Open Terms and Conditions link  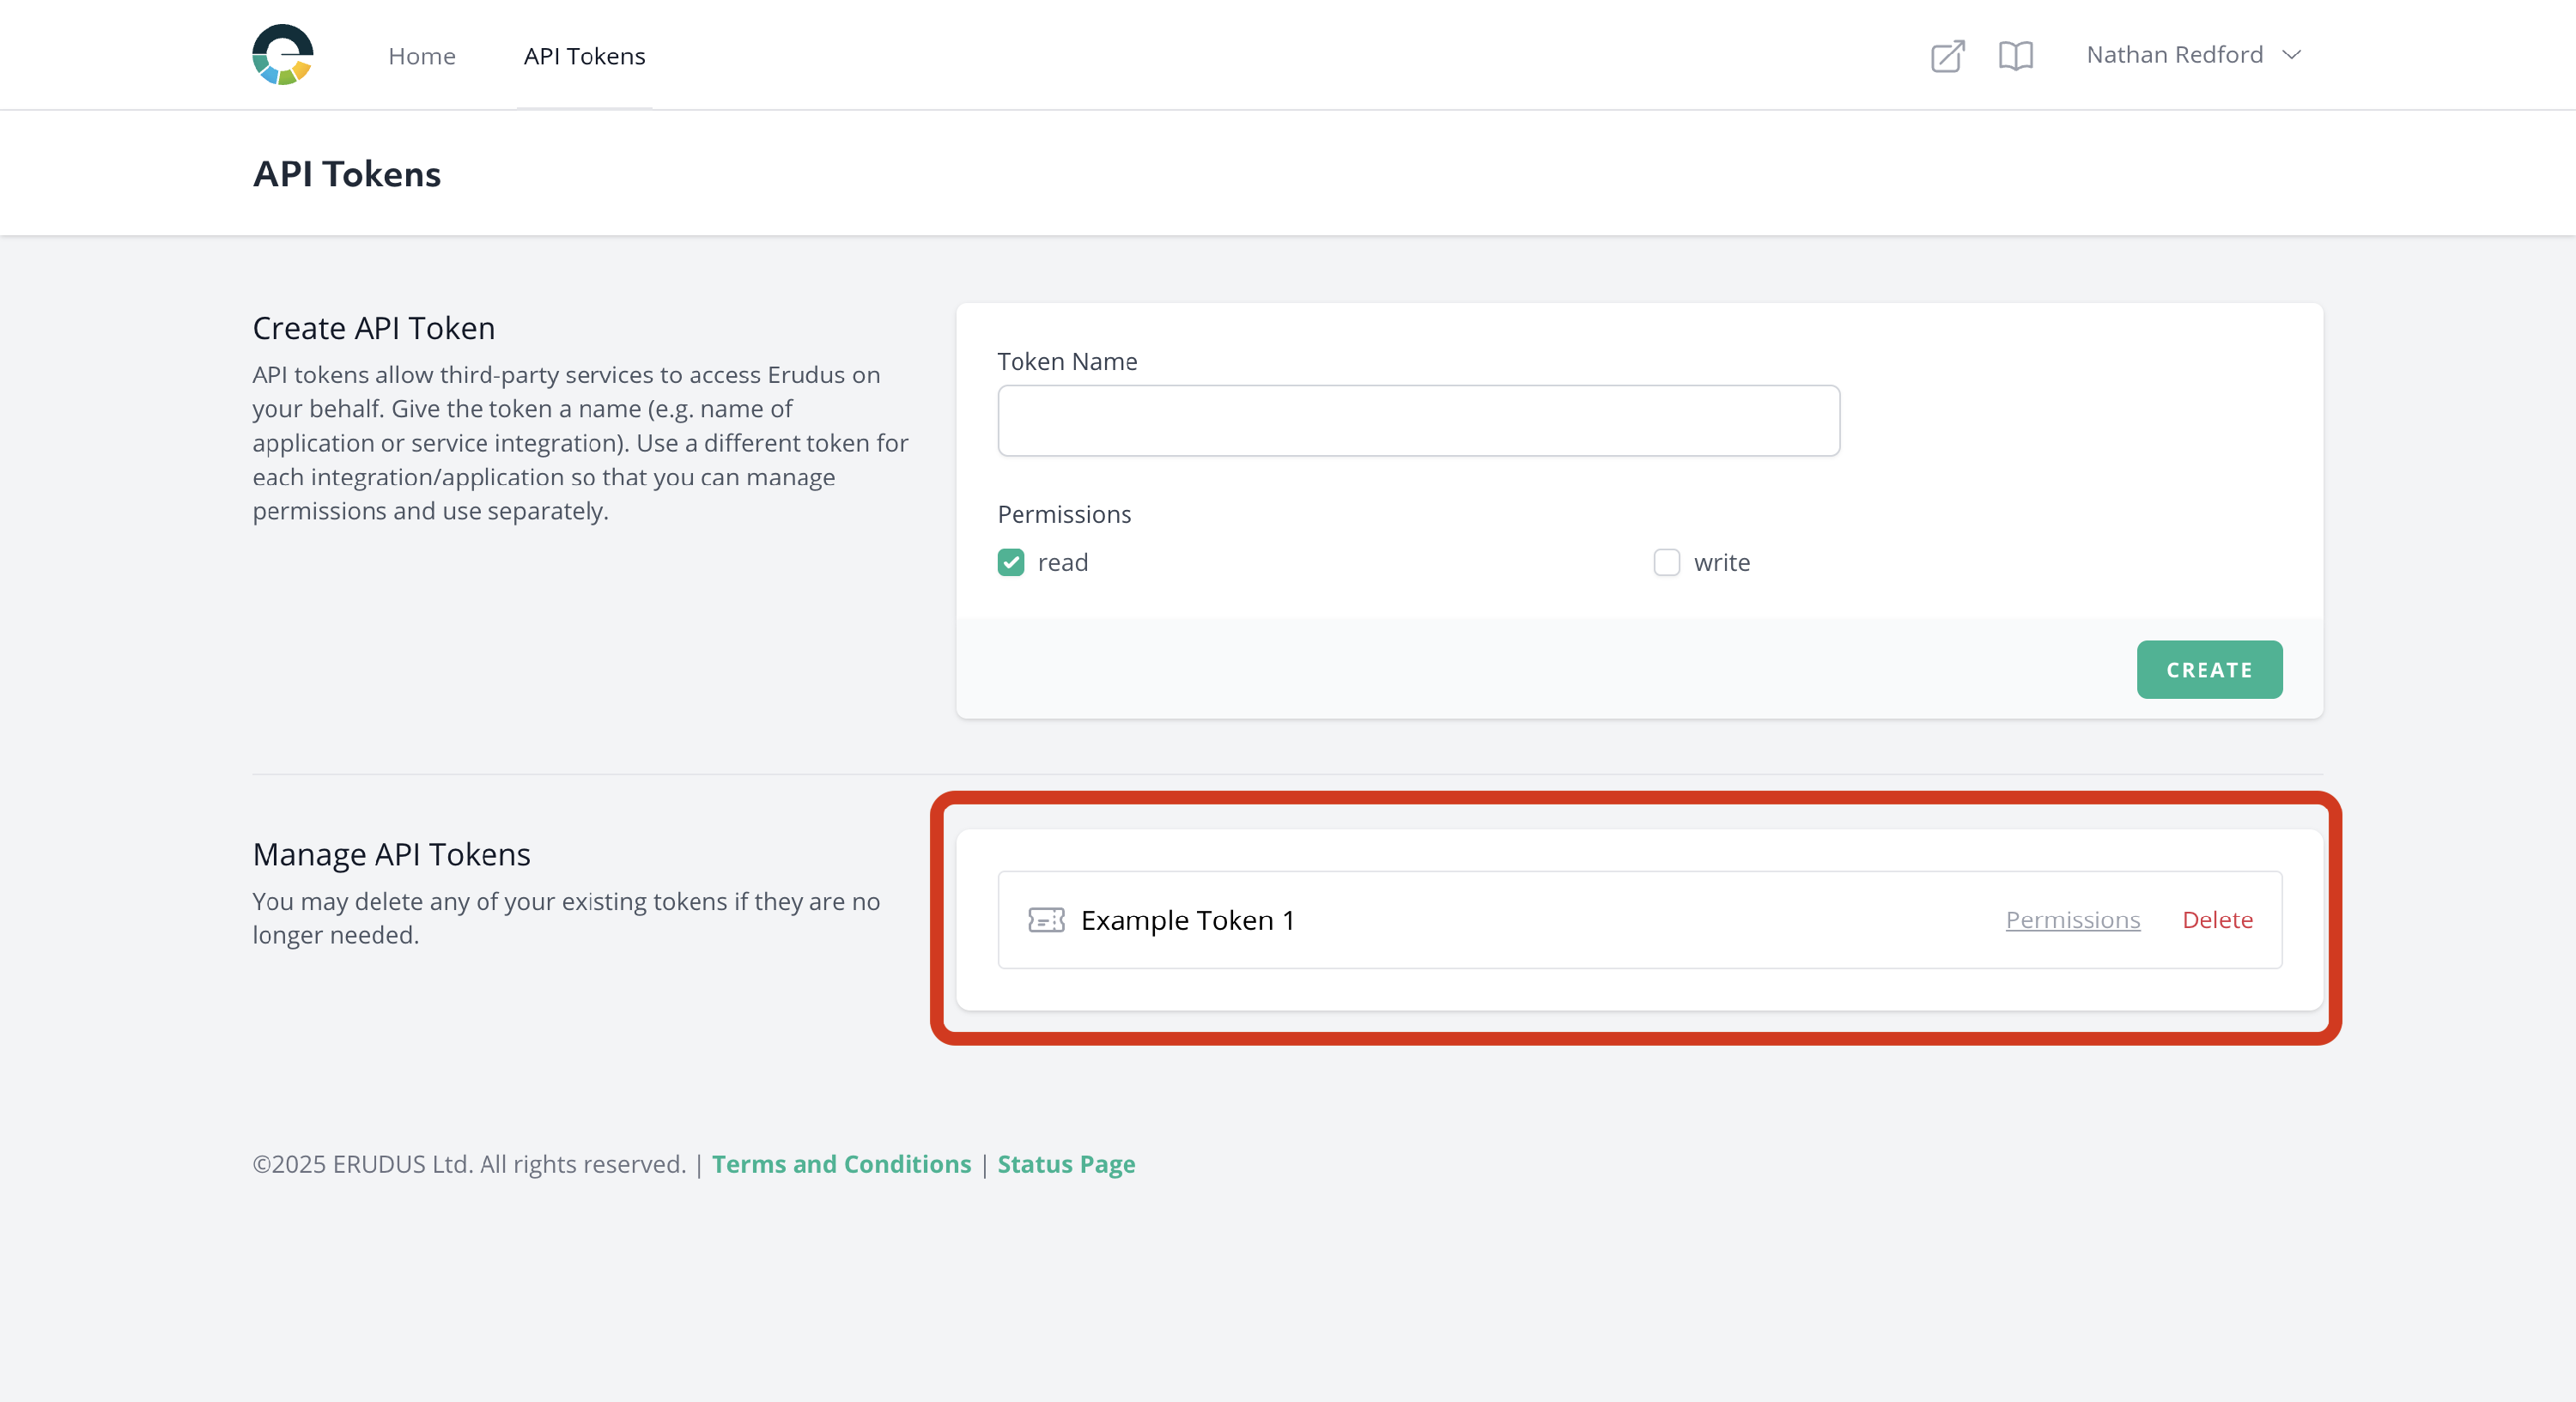point(841,1164)
